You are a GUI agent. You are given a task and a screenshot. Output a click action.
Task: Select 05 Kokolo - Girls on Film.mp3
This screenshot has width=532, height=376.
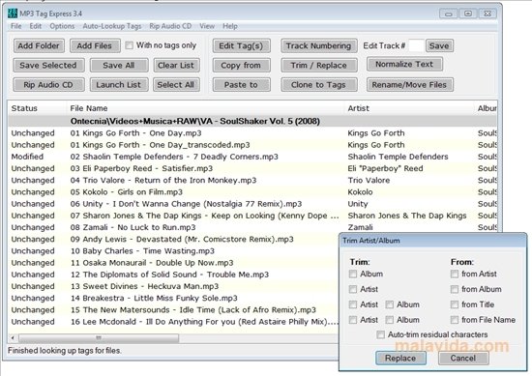coord(252,192)
